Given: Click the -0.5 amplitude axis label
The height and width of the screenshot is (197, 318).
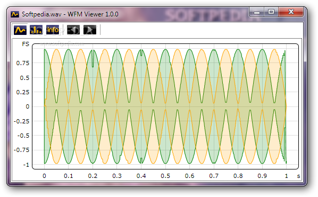Looking at the screenshot, I should 23,136.
